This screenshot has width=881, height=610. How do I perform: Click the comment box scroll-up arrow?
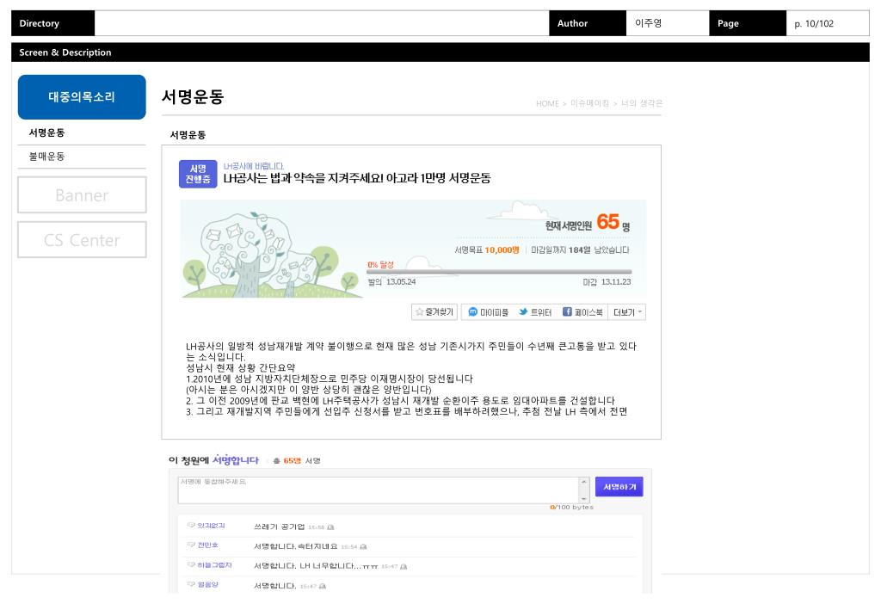(x=584, y=482)
